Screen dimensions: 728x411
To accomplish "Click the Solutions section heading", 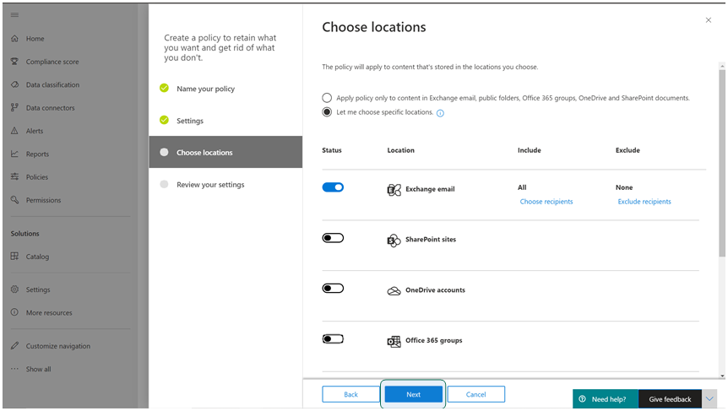I will [25, 233].
